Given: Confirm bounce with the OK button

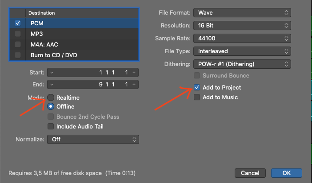Looking at the screenshot, I should pyautogui.click(x=286, y=173).
